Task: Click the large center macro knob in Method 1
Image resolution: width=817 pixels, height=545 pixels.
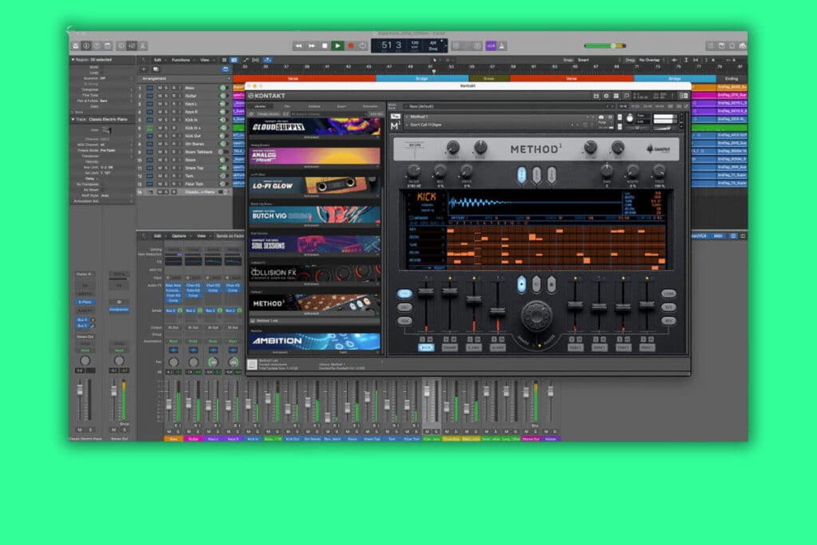Action: [536, 316]
